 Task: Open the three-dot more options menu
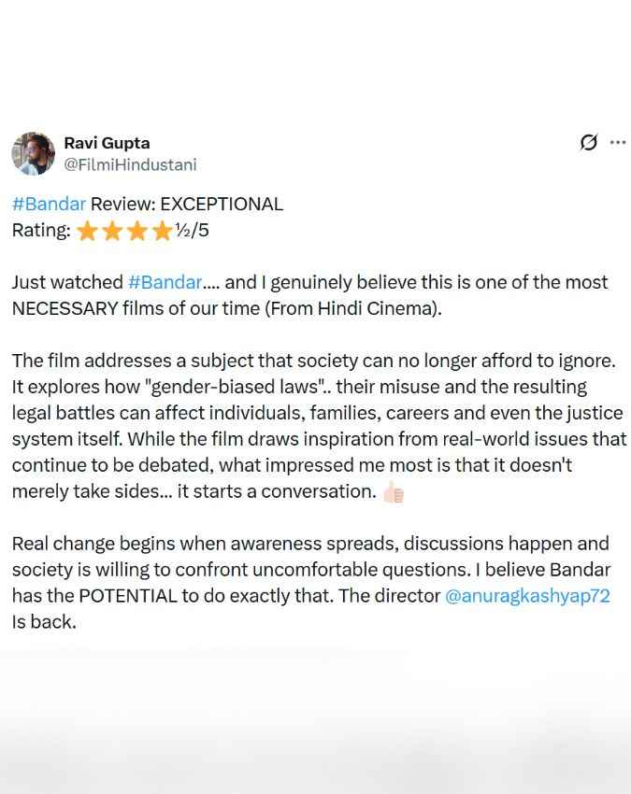[618, 143]
